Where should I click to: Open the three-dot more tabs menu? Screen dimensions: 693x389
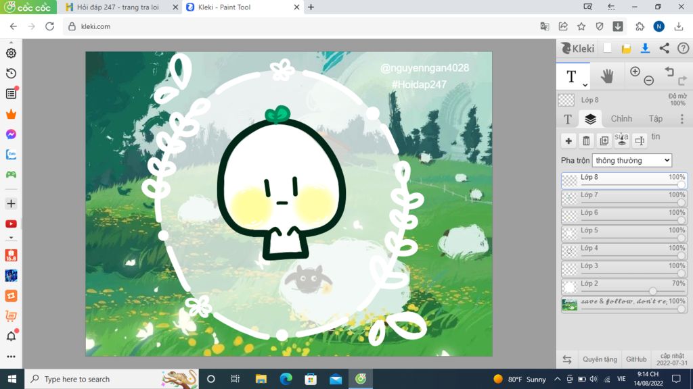click(x=682, y=119)
